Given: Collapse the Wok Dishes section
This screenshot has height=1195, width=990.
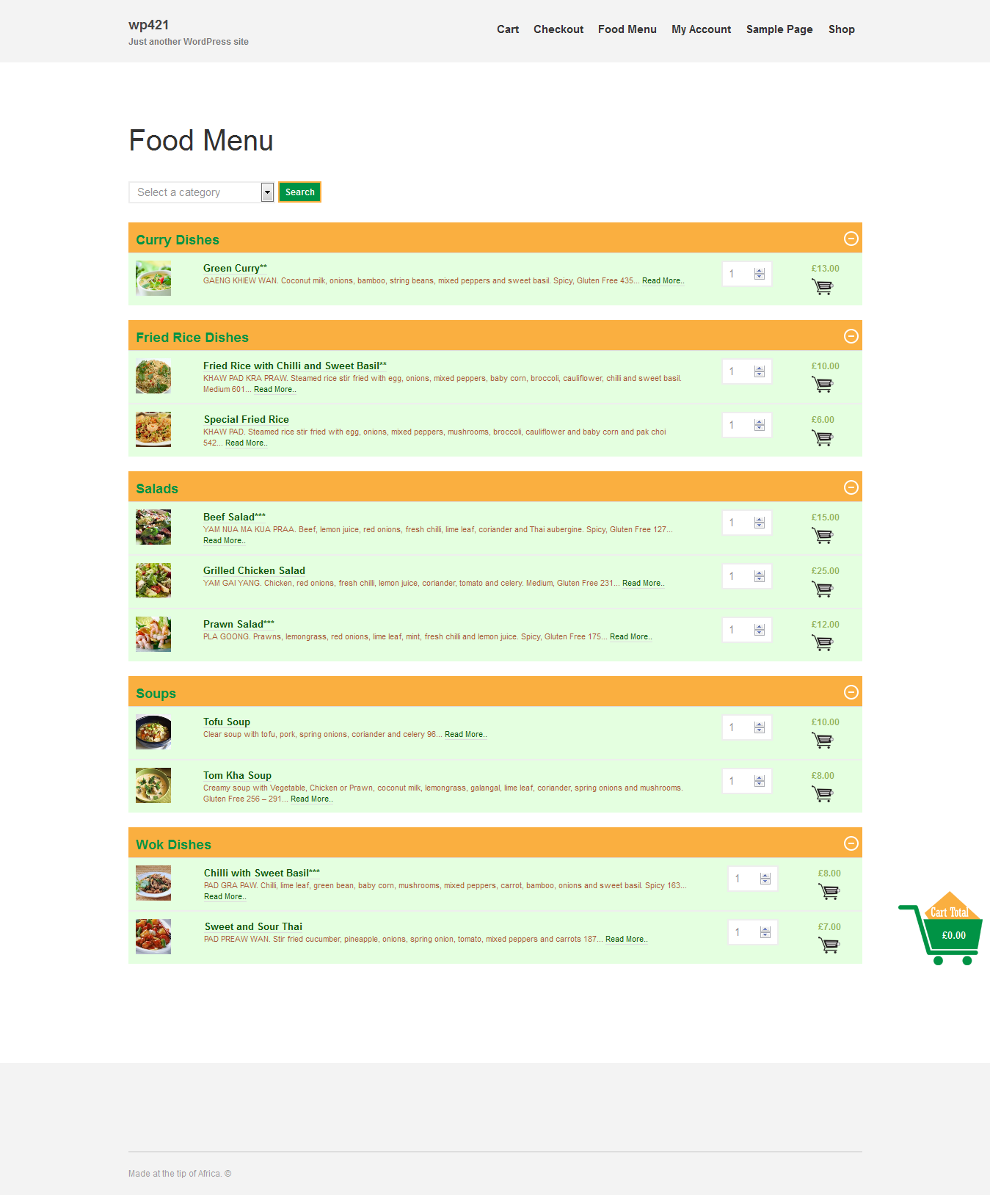Looking at the screenshot, I should coord(851,844).
